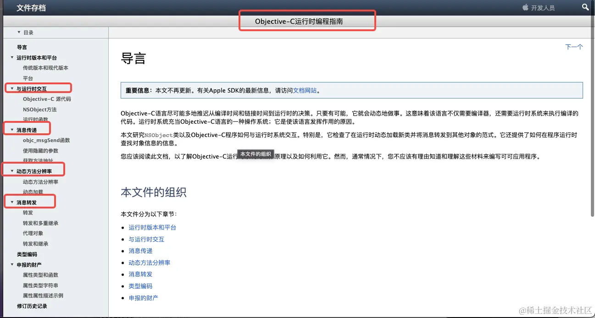Select 代理对象 in sidebar
The height and width of the screenshot is (318, 595).
33,233
